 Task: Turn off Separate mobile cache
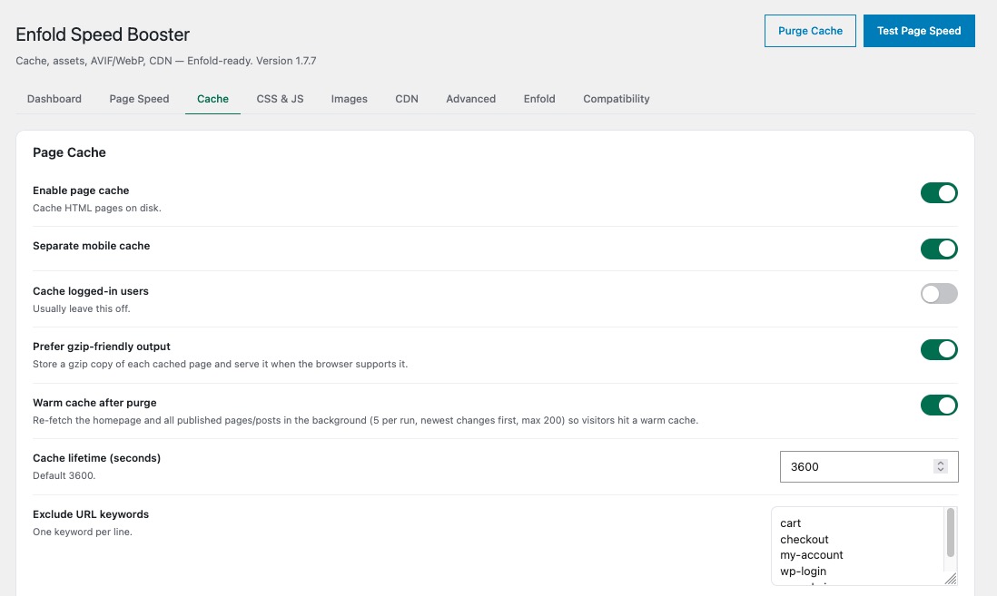click(939, 249)
